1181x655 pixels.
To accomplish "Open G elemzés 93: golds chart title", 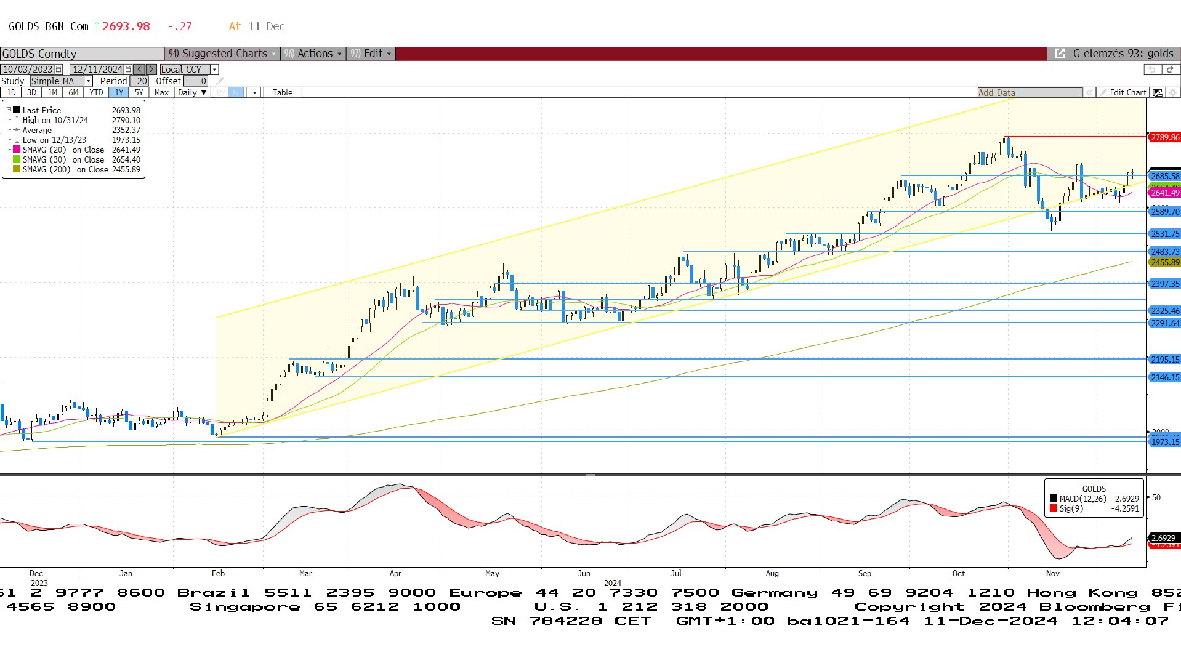I will [1123, 54].
